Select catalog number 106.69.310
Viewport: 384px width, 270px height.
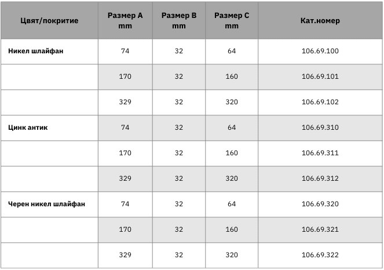[320, 127]
